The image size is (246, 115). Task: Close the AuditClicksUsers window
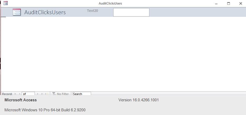click(x=241, y=3)
